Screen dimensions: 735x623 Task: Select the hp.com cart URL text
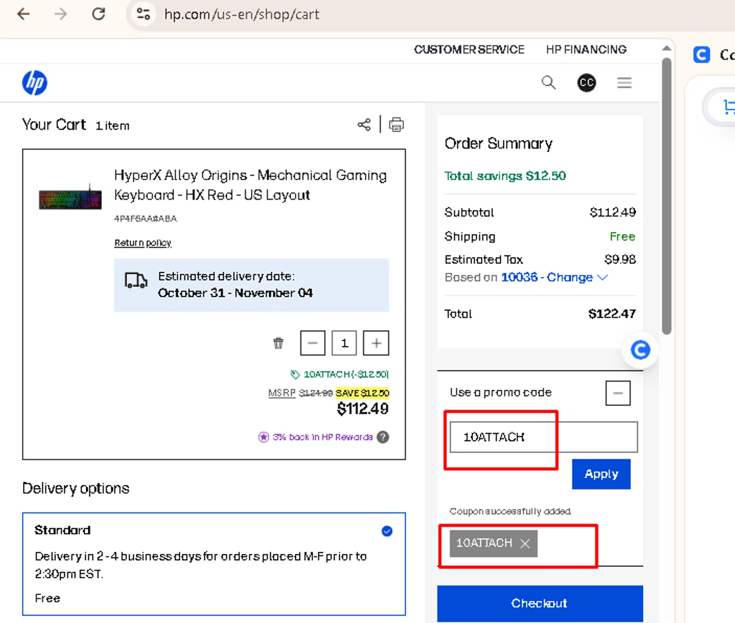[242, 14]
